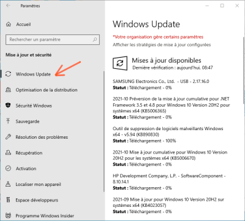Click the Téléchargement - 100% status

click(x=153, y=141)
